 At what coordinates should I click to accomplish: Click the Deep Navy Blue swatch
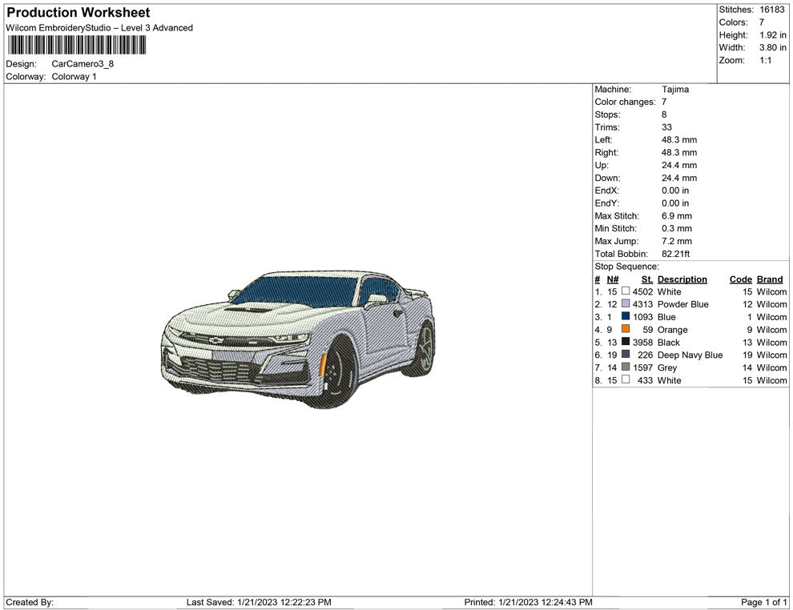click(x=626, y=355)
